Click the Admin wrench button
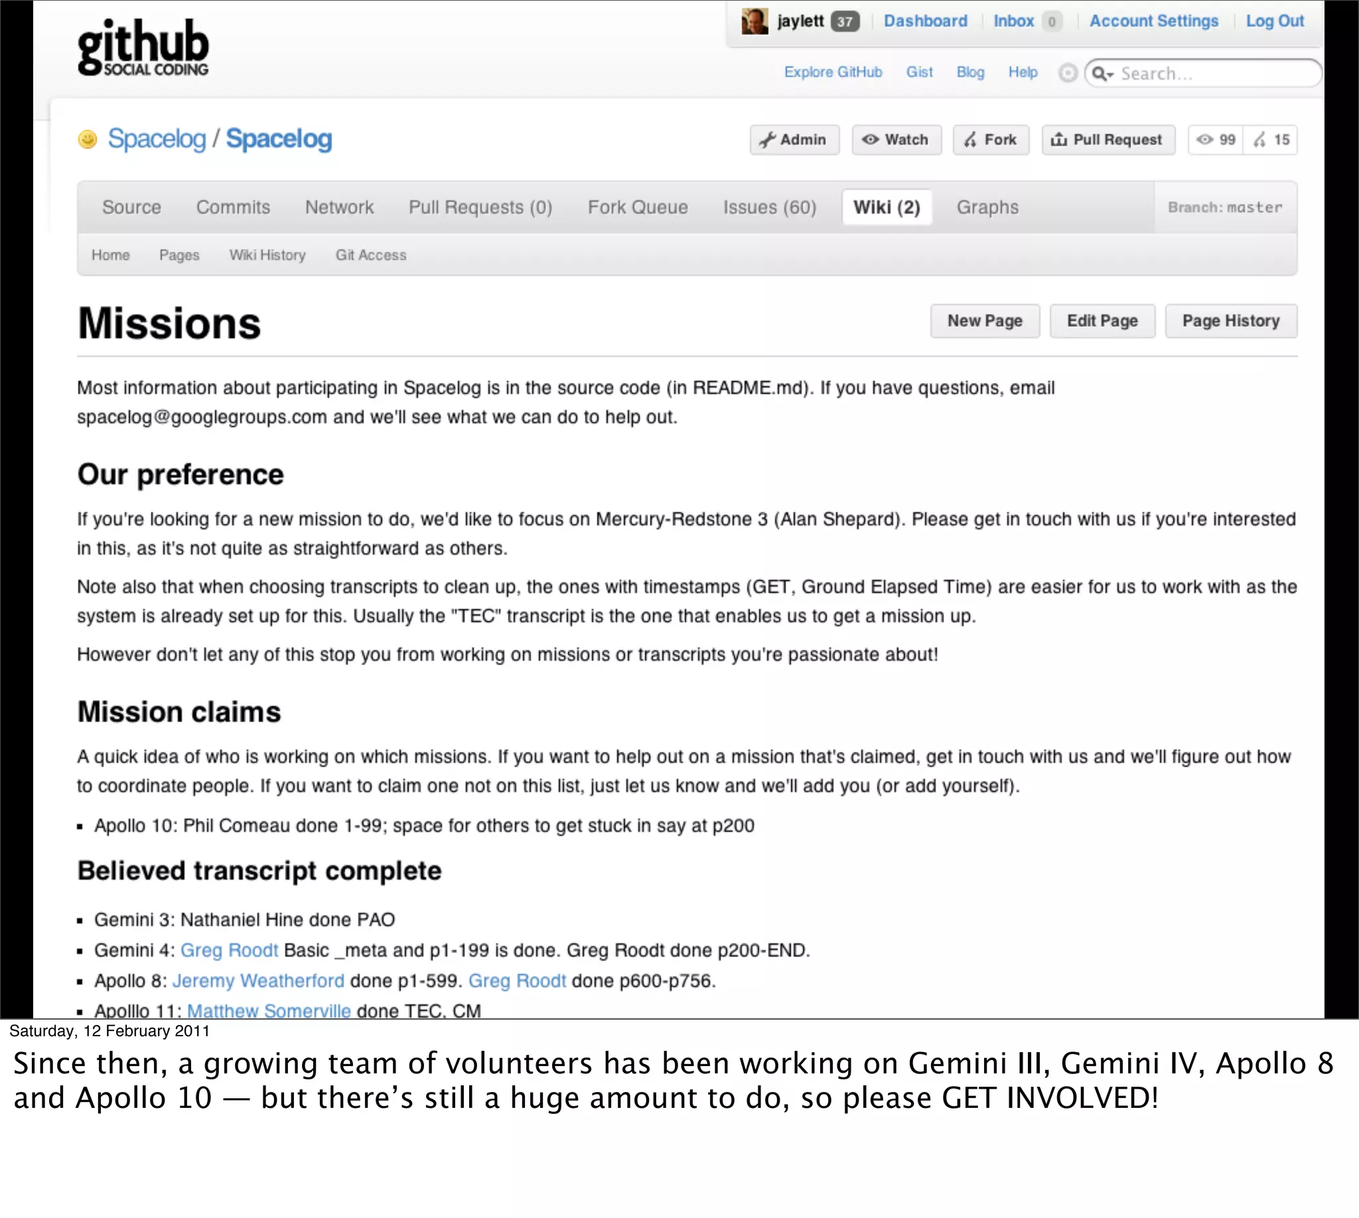 [794, 140]
